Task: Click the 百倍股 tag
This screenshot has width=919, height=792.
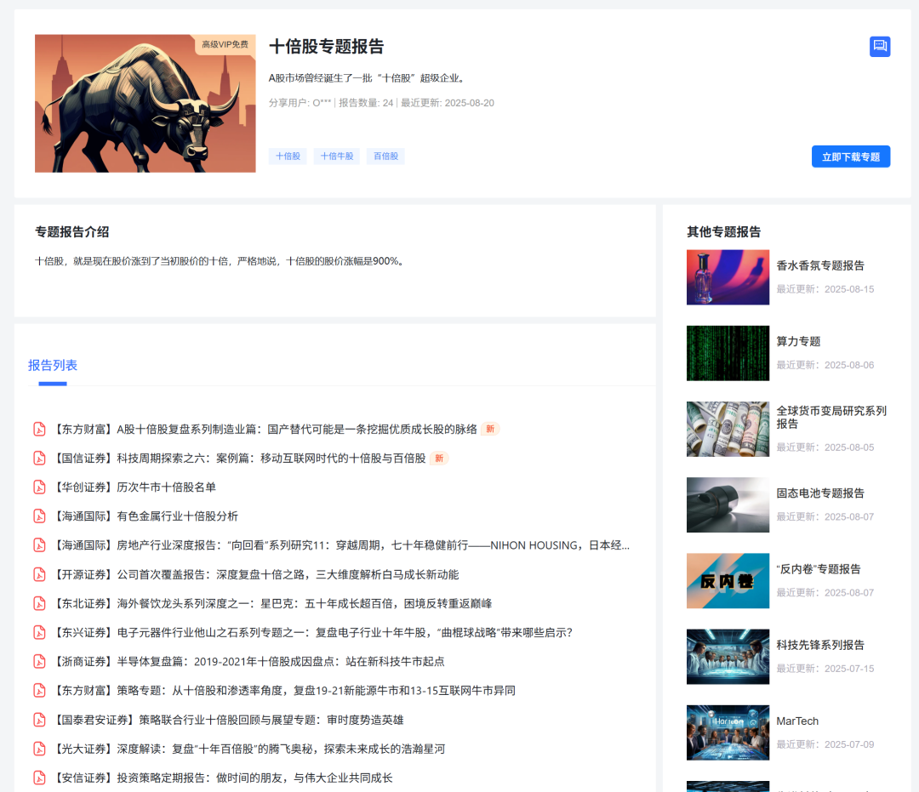Action: point(385,157)
